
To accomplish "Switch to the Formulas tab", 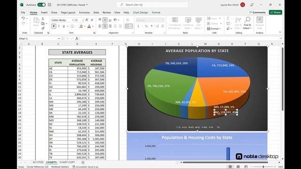I will pyautogui.click(x=84, y=13).
